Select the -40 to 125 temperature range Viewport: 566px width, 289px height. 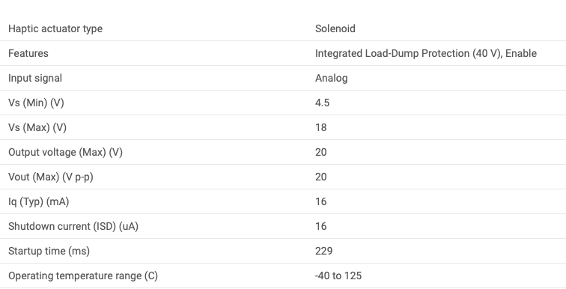[x=338, y=276]
